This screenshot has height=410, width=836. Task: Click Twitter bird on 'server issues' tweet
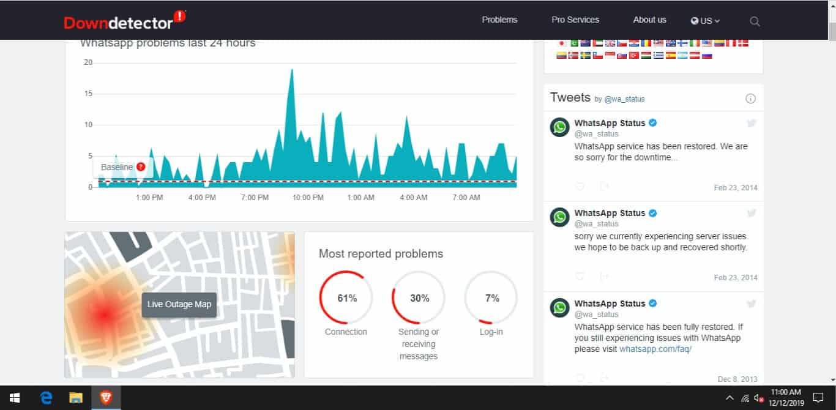pyautogui.click(x=752, y=213)
